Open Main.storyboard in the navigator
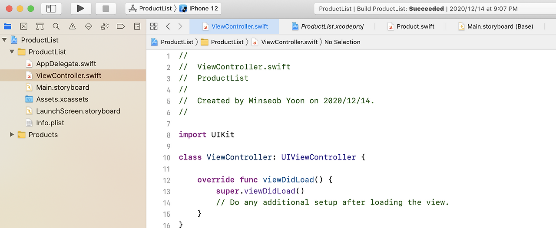This screenshot has width=556, height=228. click(x=63, y=87)
